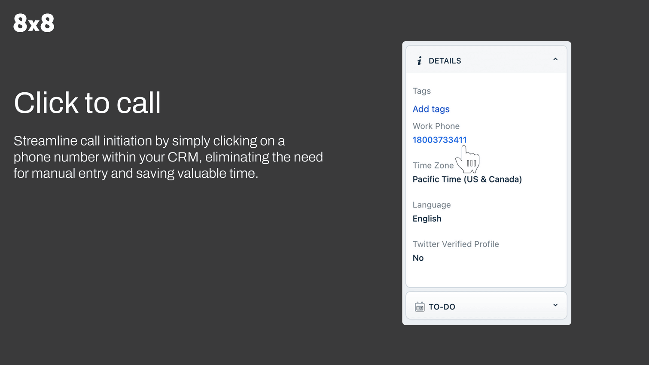Click the Twitter Verified Profile label
Screen dimensions: 649x365
click(456, 244)
